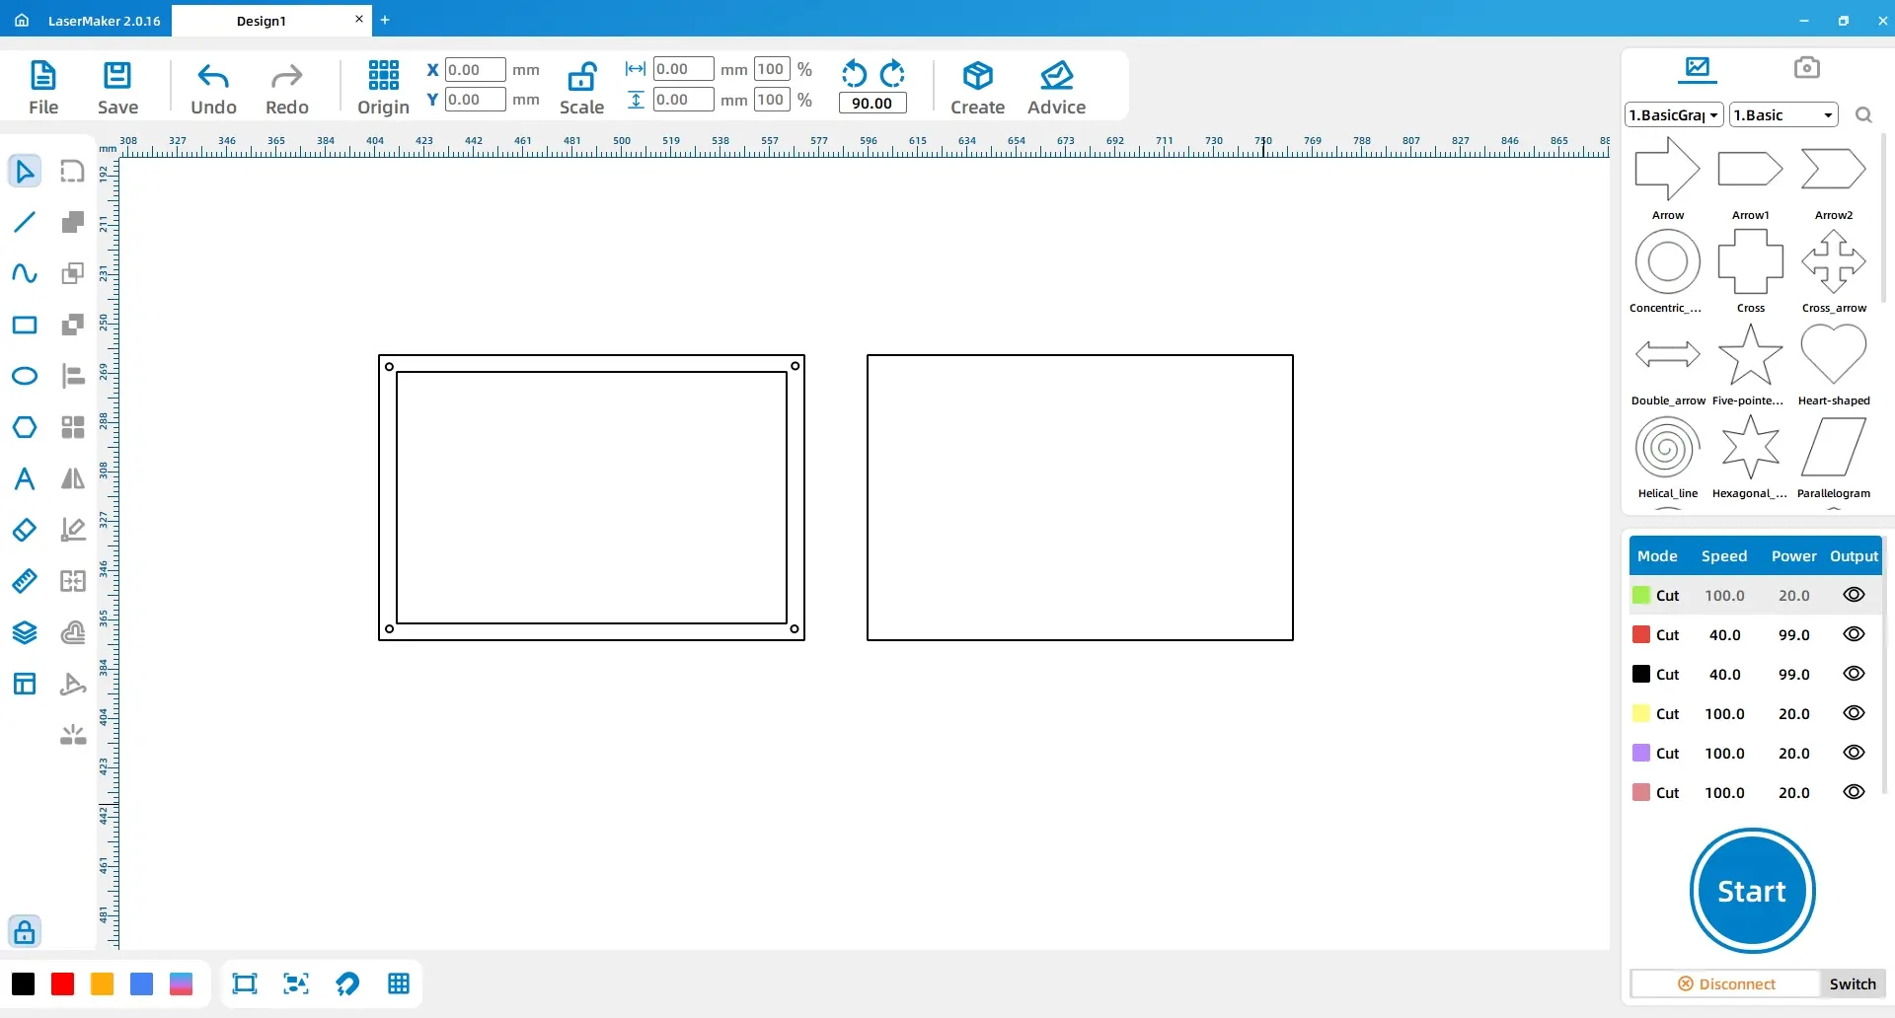Open the Origin anchor grid
1895x1018 pixels.
pos(383,88)
